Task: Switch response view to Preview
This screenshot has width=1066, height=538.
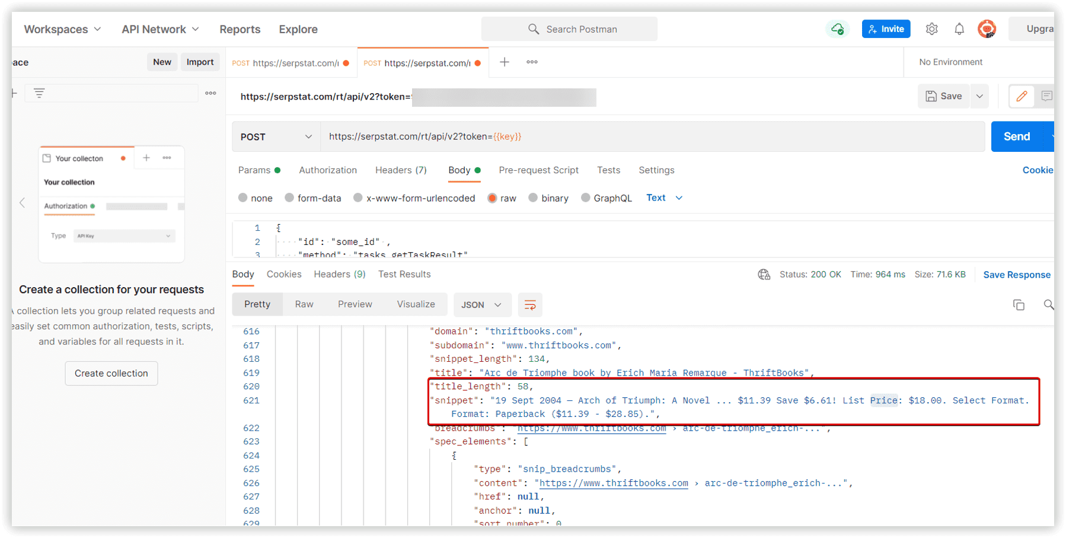Action: tap(355, 304)
